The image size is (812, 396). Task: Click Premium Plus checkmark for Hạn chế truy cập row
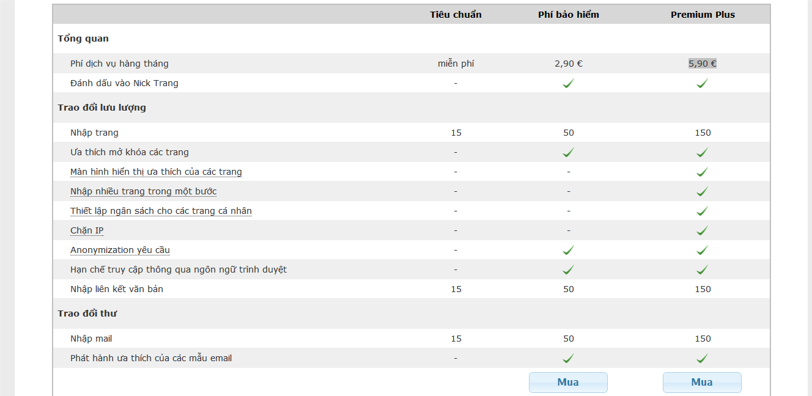tap(702, 269)
